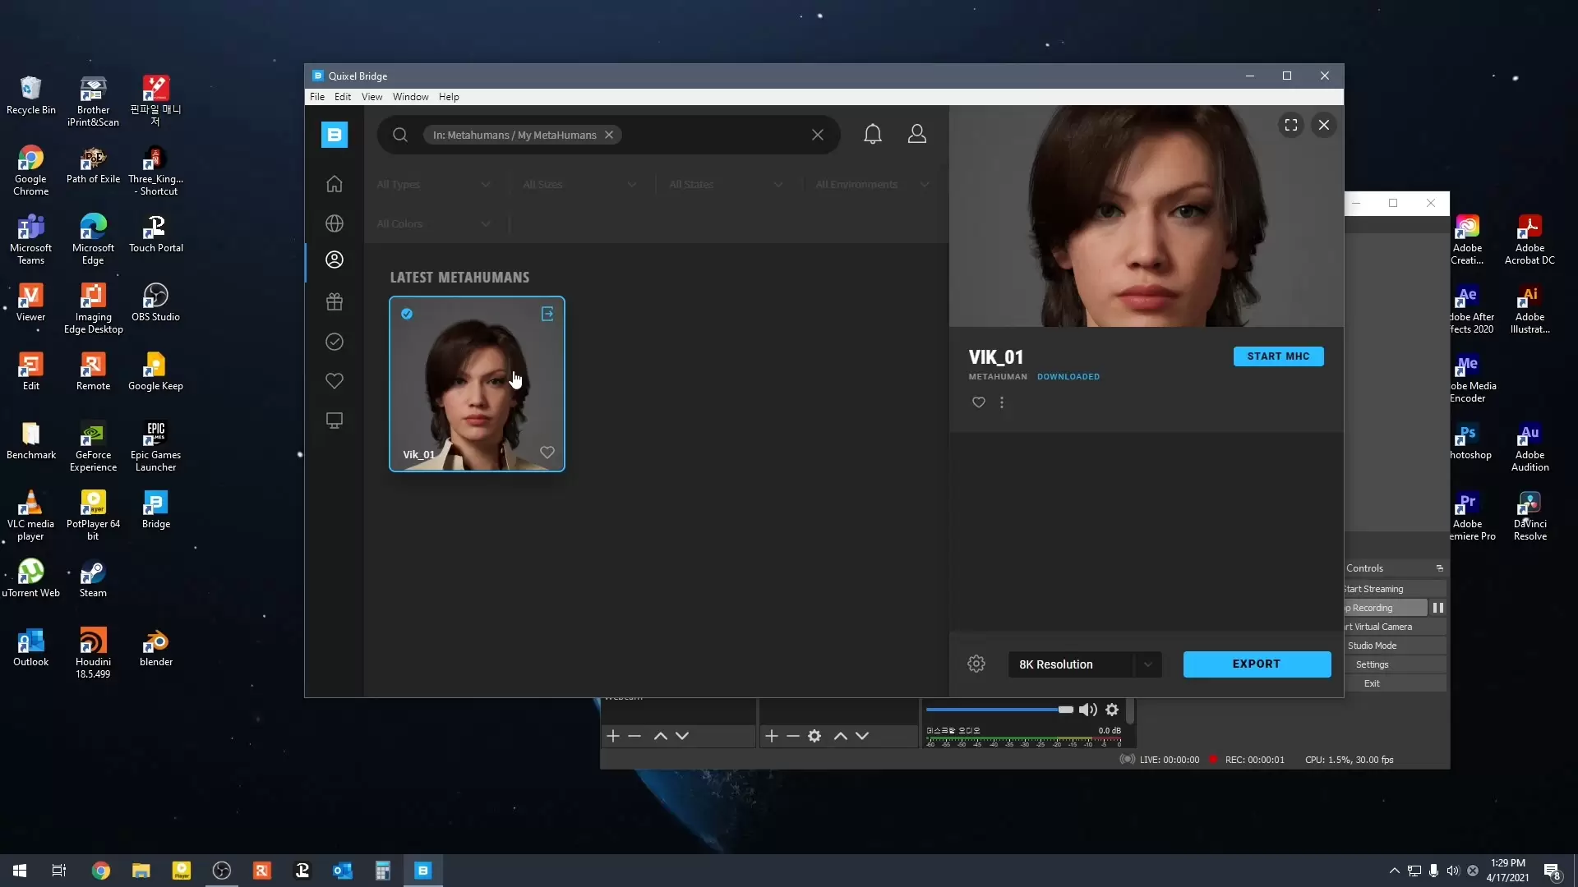1578x887 pixels.
Task: Select MetaHumans icon in sidebar
Action: 334,260
